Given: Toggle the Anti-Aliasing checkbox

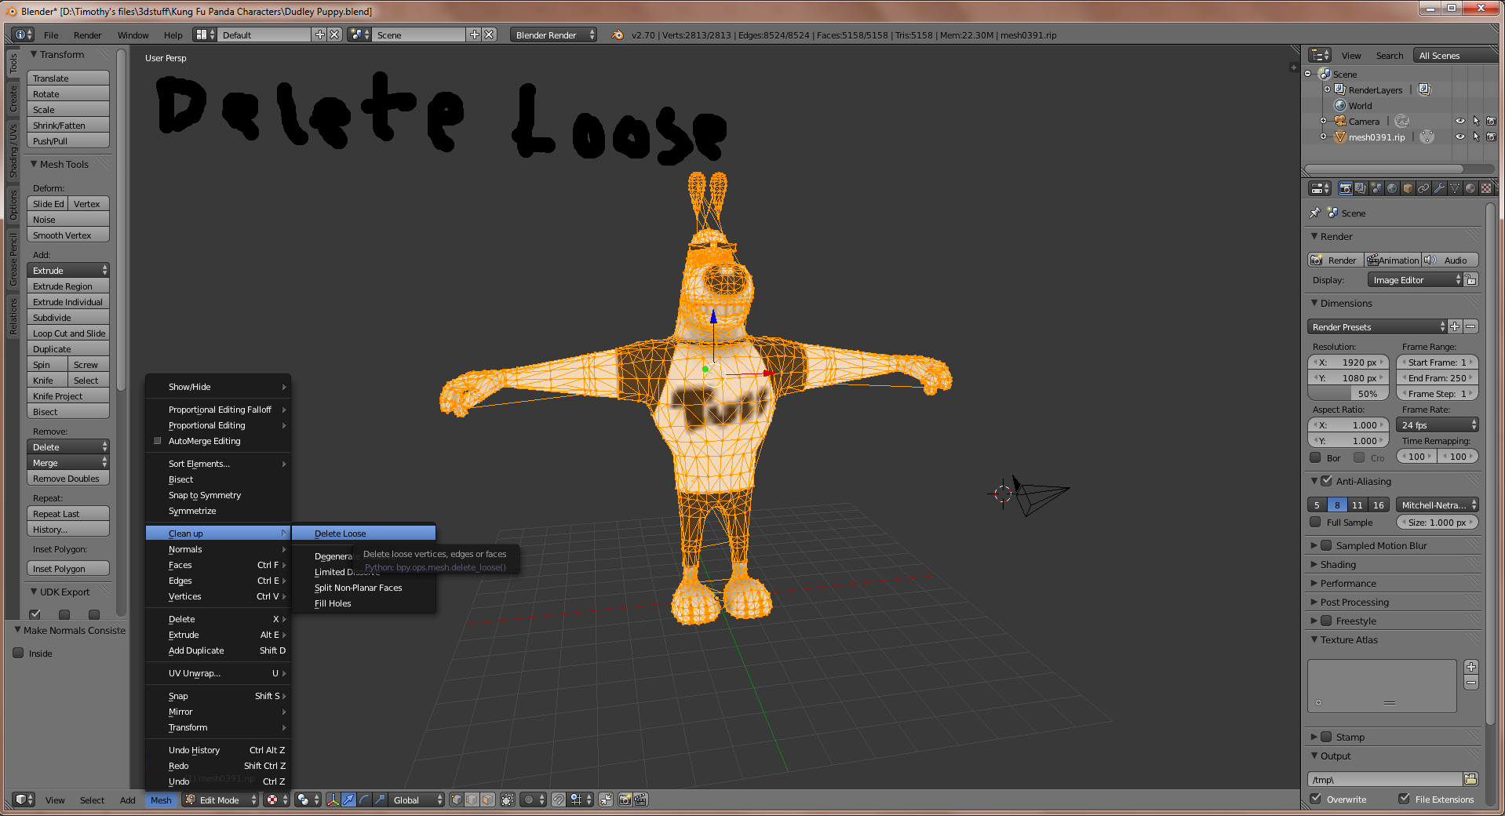Looking at the screenshot, I should pos(1326,481).
